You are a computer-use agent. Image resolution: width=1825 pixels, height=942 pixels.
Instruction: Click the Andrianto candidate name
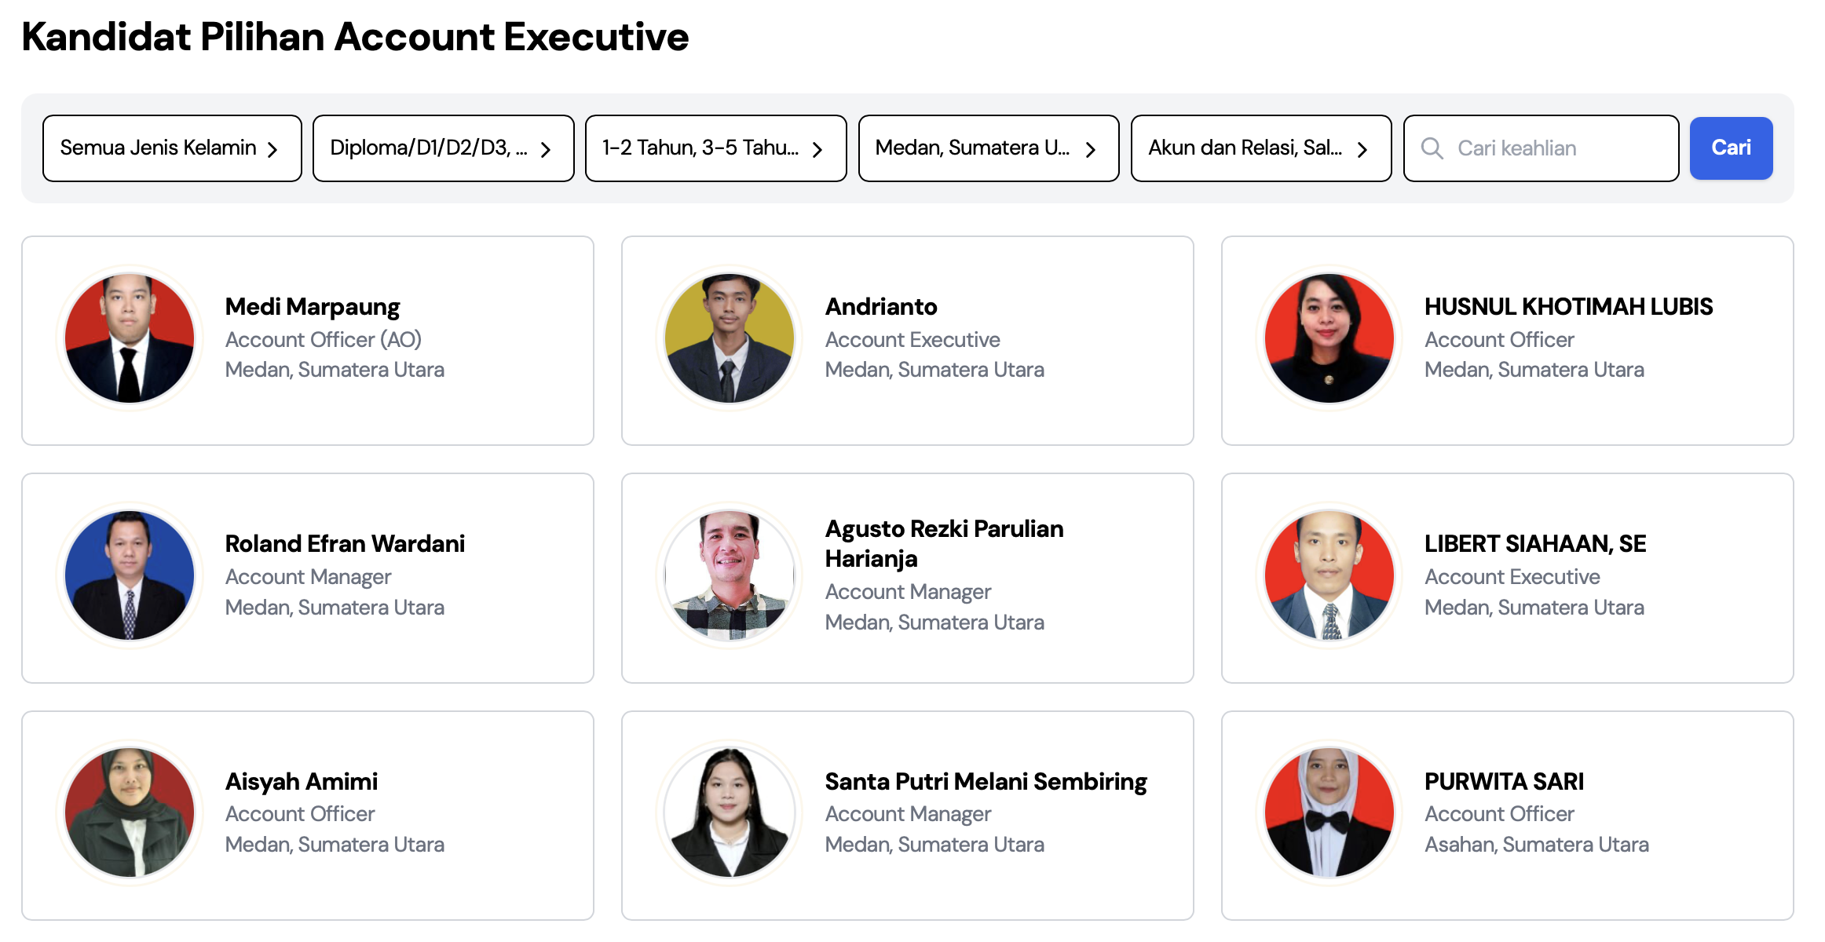click(x=881, y=306)
